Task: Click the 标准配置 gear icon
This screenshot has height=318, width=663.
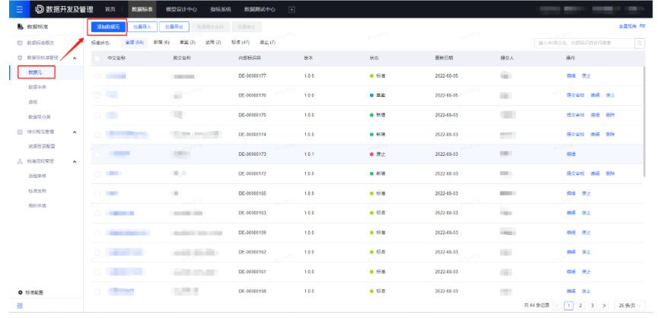Action: [20, 292]
